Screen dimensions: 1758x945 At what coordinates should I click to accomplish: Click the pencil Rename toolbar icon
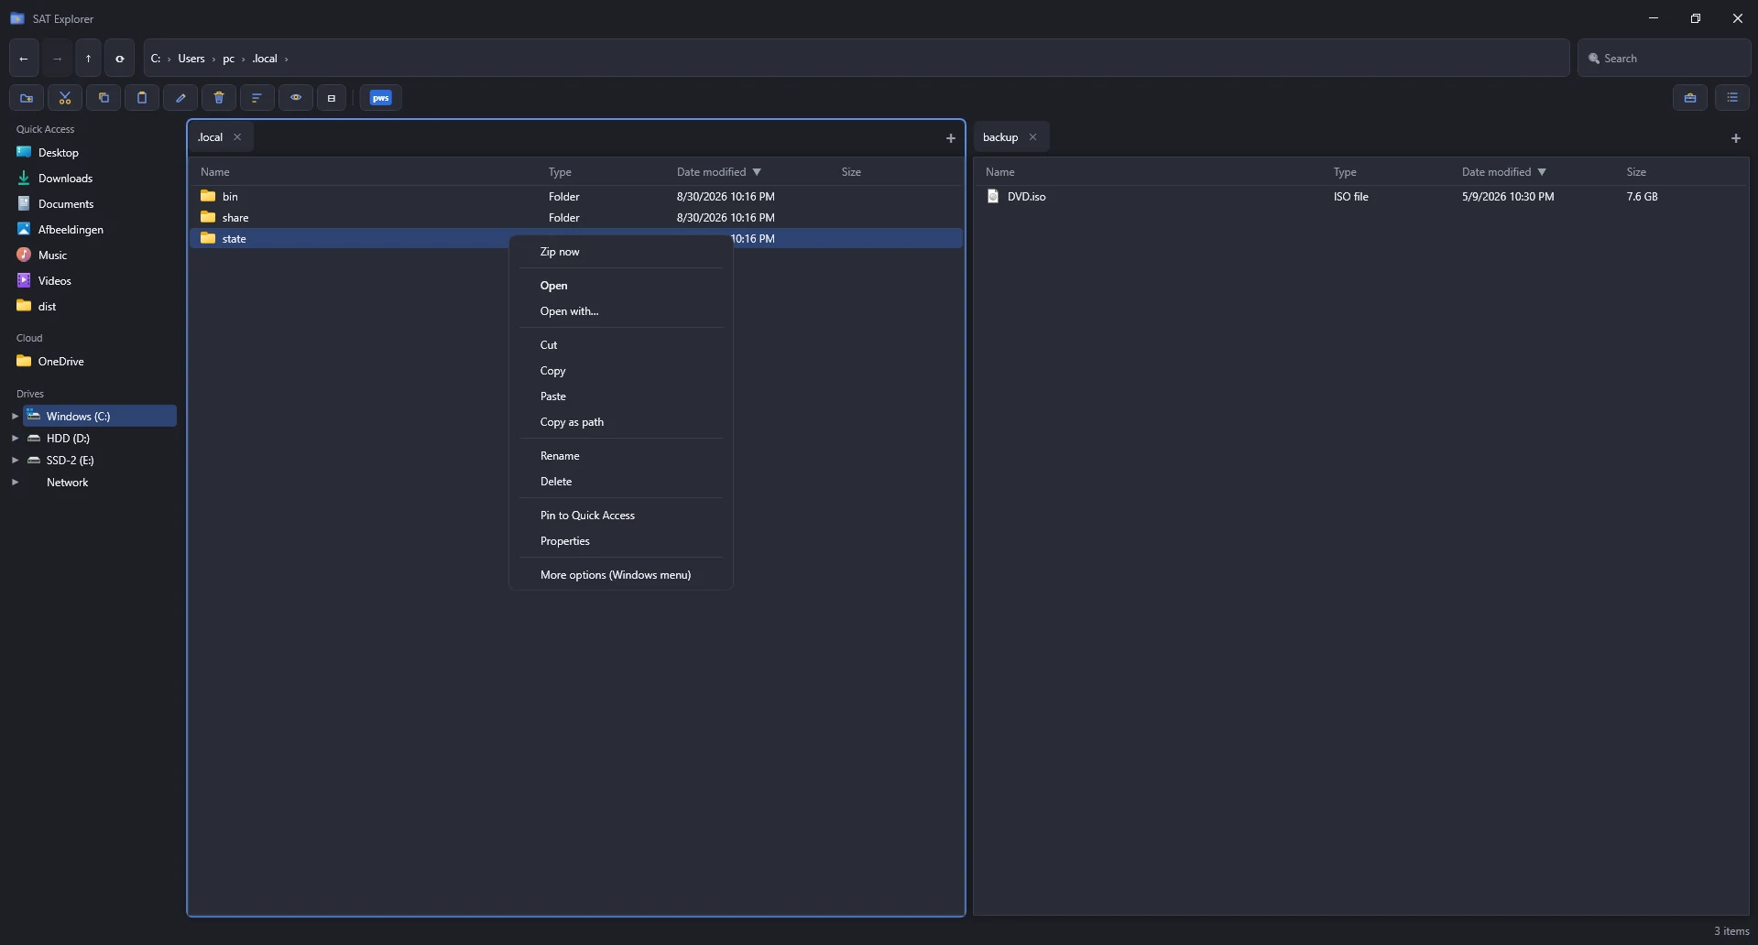[180, 98]
